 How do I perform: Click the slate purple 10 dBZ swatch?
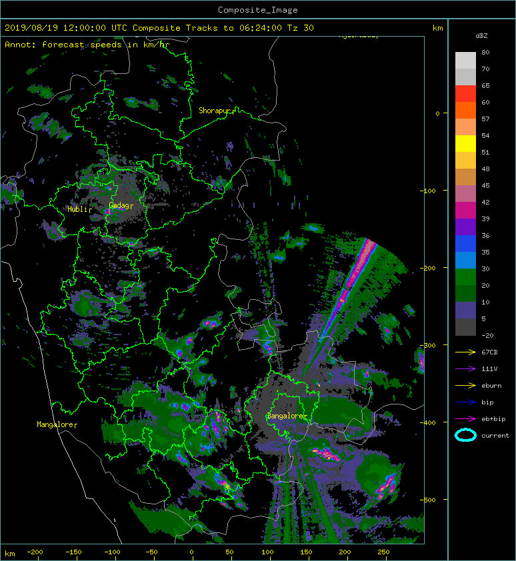(465, 310)
